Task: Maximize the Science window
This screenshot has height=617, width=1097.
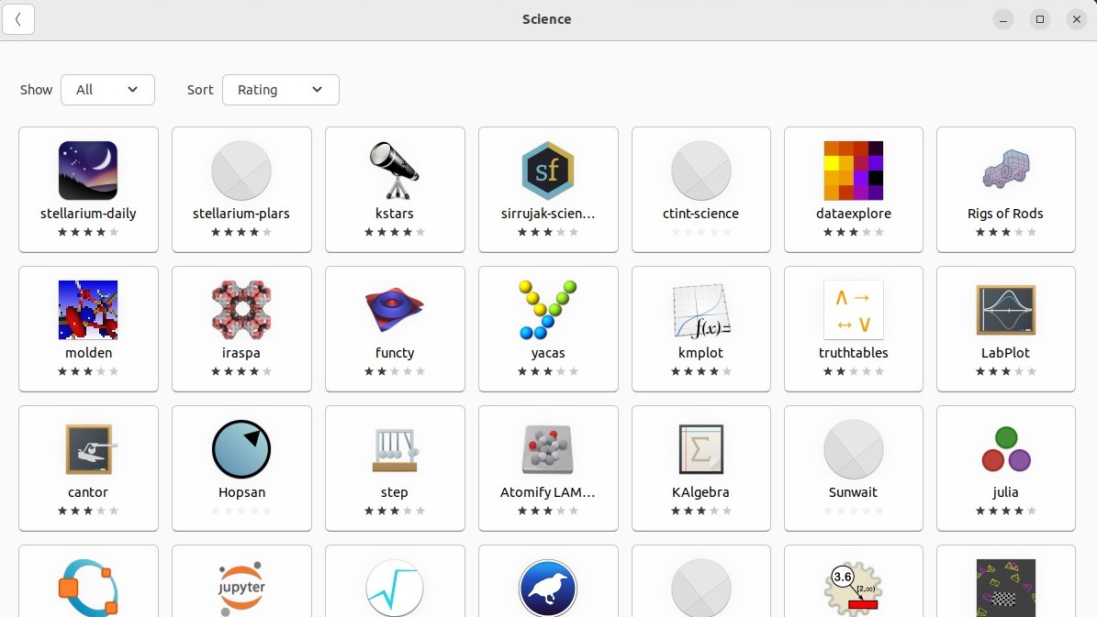Action: tap(1040, 19)
